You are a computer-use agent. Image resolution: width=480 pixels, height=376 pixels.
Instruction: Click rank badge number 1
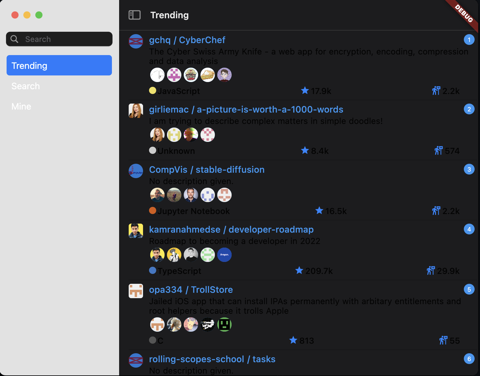(x=469, y=40)
